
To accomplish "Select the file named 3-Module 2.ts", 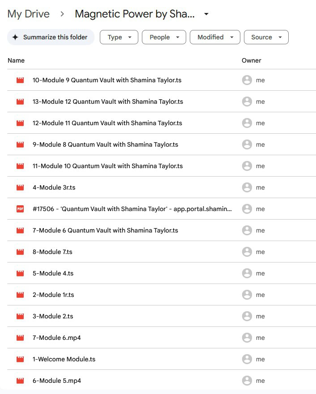I will (53, 316).
